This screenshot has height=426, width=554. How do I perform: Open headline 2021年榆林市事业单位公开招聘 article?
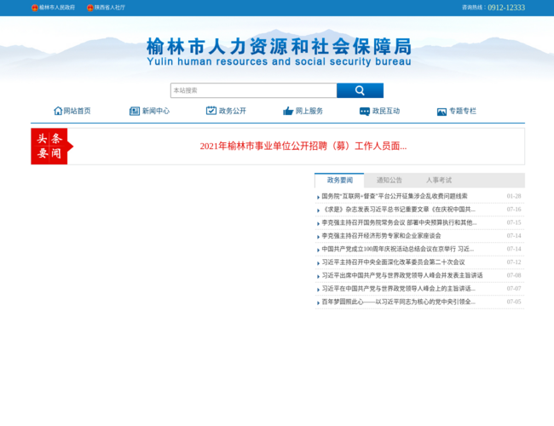(303, 146)
